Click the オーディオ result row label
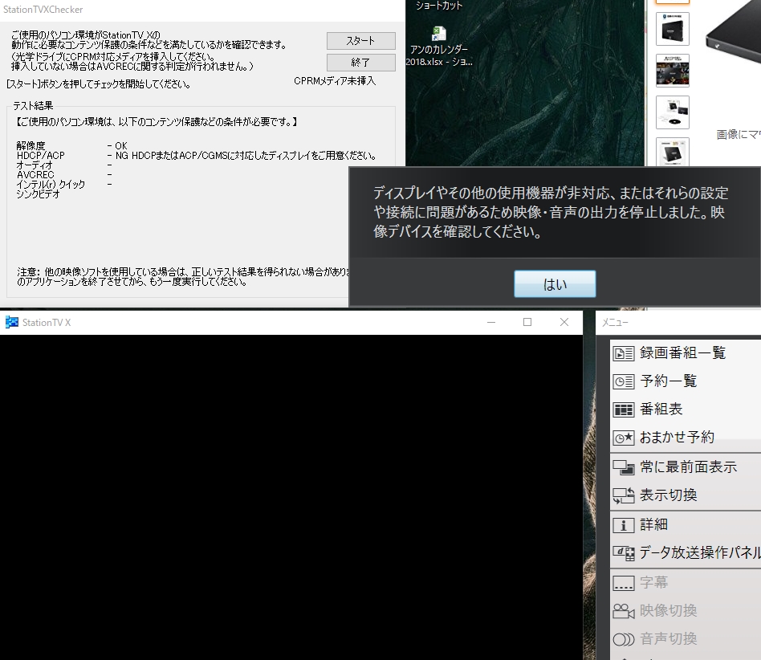 click(x=35, y=165)
